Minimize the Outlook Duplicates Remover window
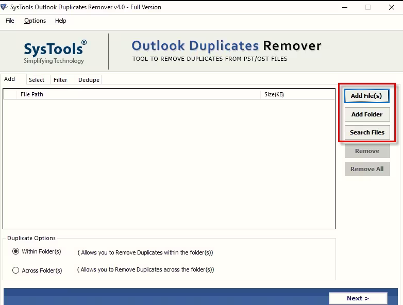The width and height of the screenshot is (403, 305). tap(345, 7)
